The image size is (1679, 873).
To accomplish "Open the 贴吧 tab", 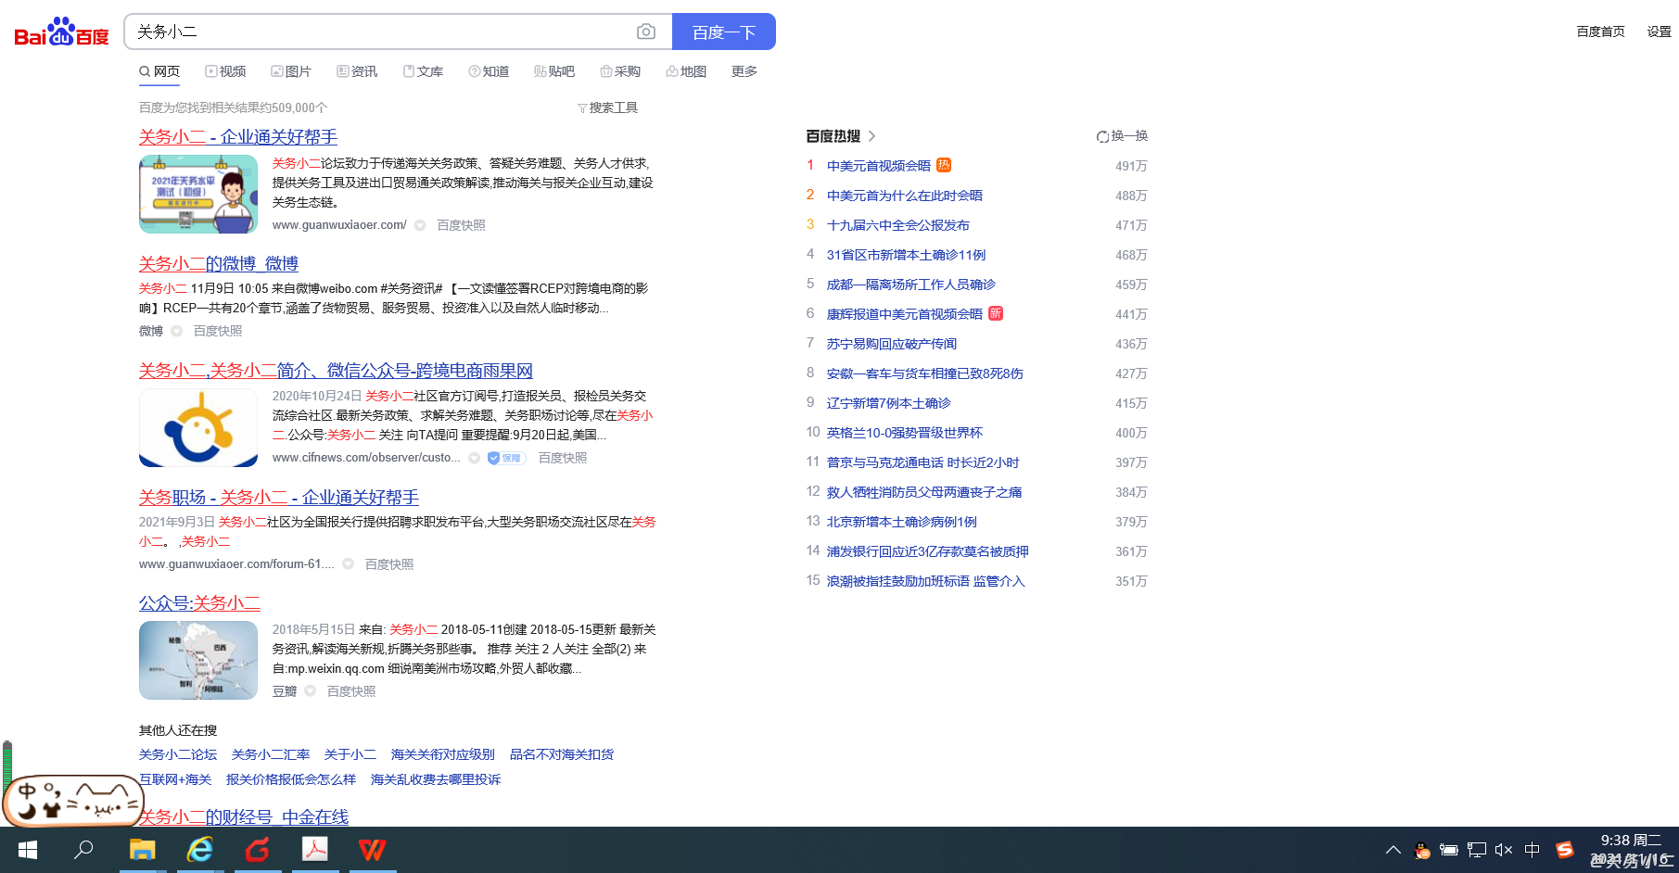I will click(554, 71).
